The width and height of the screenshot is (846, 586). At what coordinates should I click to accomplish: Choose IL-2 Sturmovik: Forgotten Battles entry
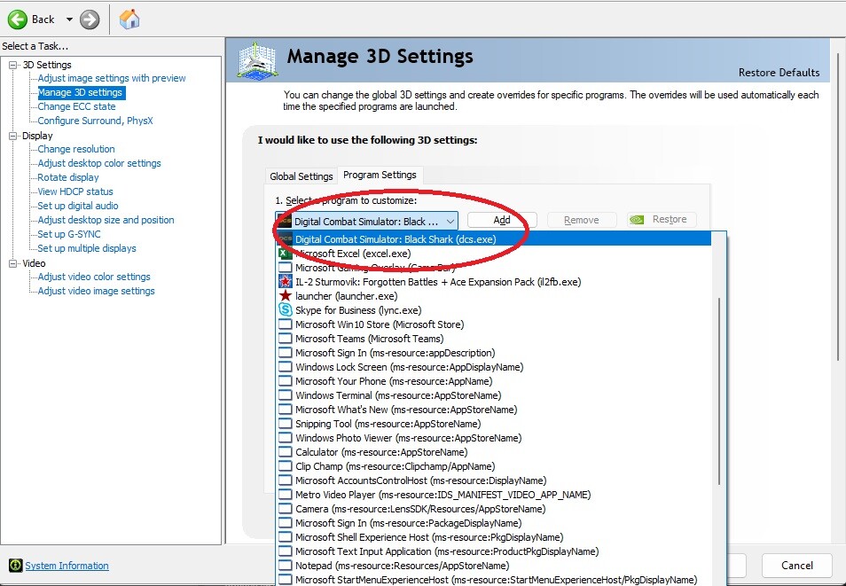click(x=494, y=282)
